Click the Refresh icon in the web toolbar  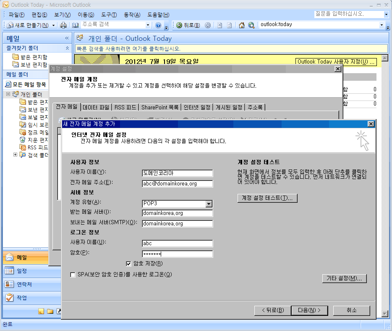pyautogui.click(x=230, y=25)
